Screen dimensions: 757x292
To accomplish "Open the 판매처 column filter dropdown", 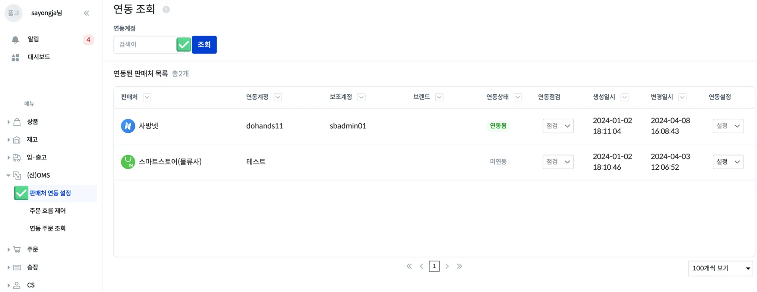I will tap(147, 97).
